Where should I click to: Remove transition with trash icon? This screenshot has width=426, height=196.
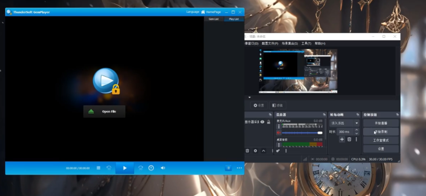(350, 139)
